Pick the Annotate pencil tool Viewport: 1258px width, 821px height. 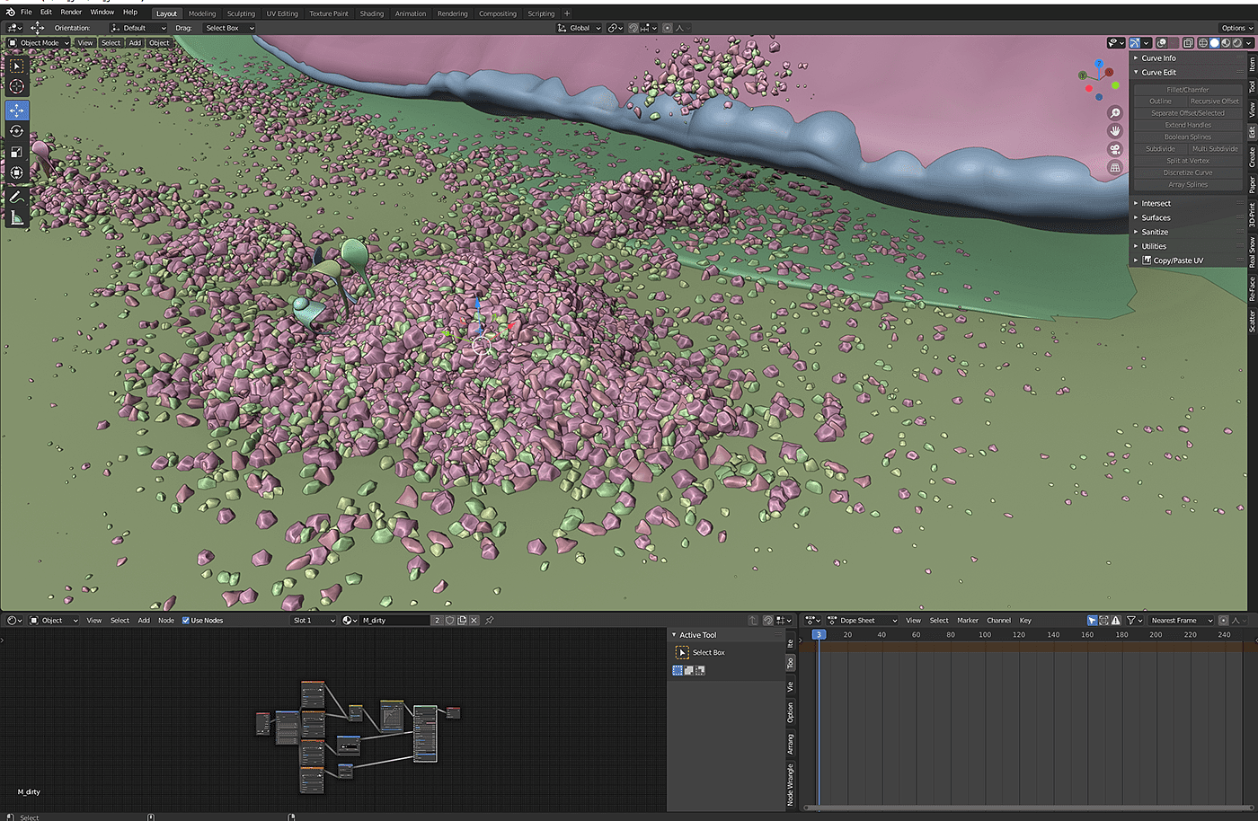tap(17, 197)
